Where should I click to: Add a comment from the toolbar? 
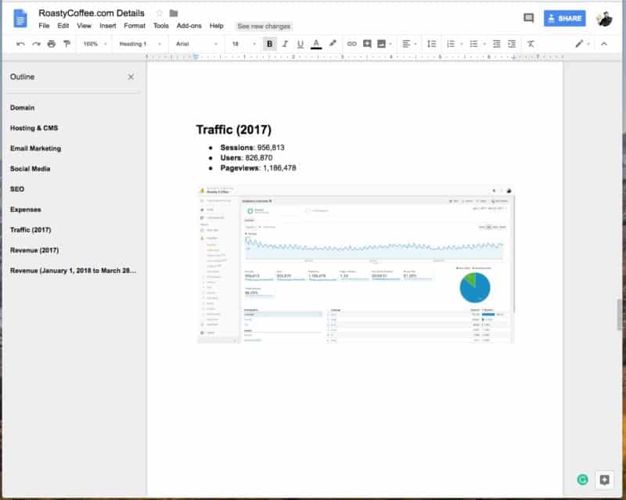click(367, 44)
